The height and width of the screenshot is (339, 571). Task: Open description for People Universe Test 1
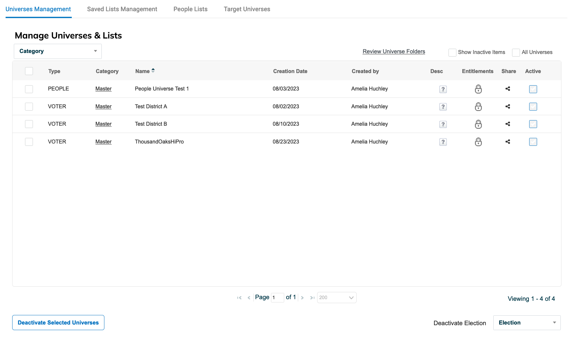pyautogui.click(x=443, y=89)
